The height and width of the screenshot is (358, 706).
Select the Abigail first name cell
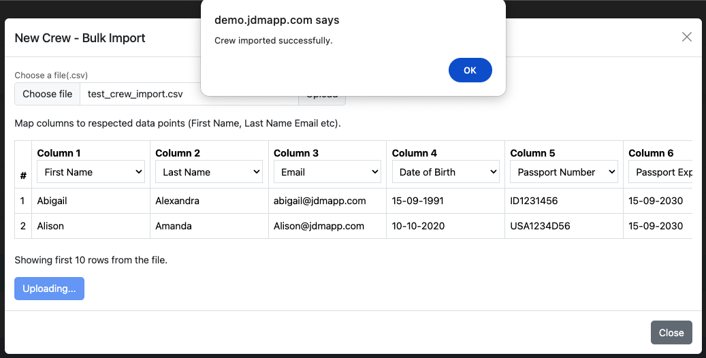click(52, 201)
